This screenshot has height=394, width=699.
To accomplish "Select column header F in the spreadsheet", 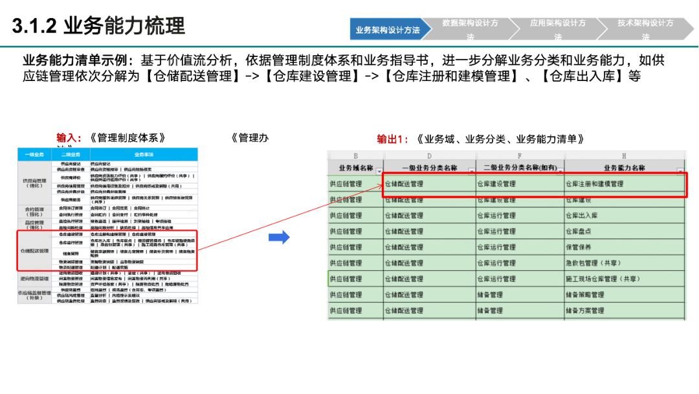I will coord(520,156).
